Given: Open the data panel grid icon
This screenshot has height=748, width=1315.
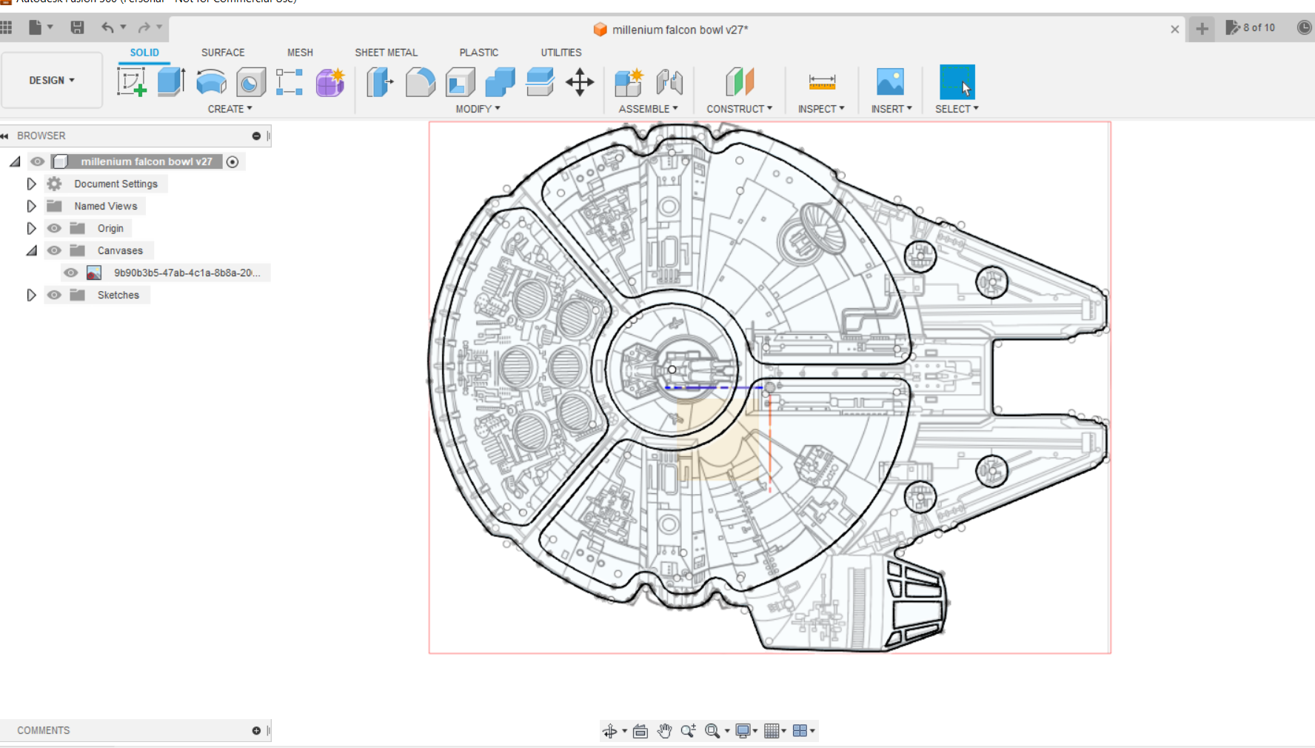Looking at the screenshot, I should click(x=7, y=27).
